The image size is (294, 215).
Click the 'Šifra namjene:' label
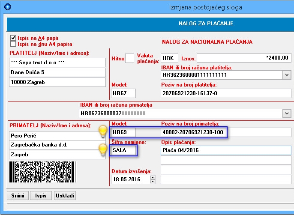[129, 142]
